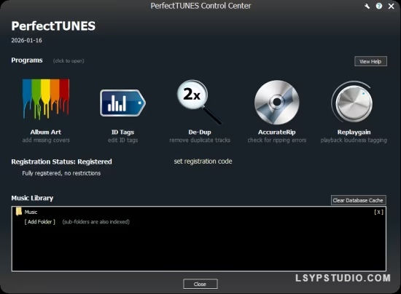Click the View Help button
Image resolution: width=401 pixels, height=294 pixels.
point(370,61)
